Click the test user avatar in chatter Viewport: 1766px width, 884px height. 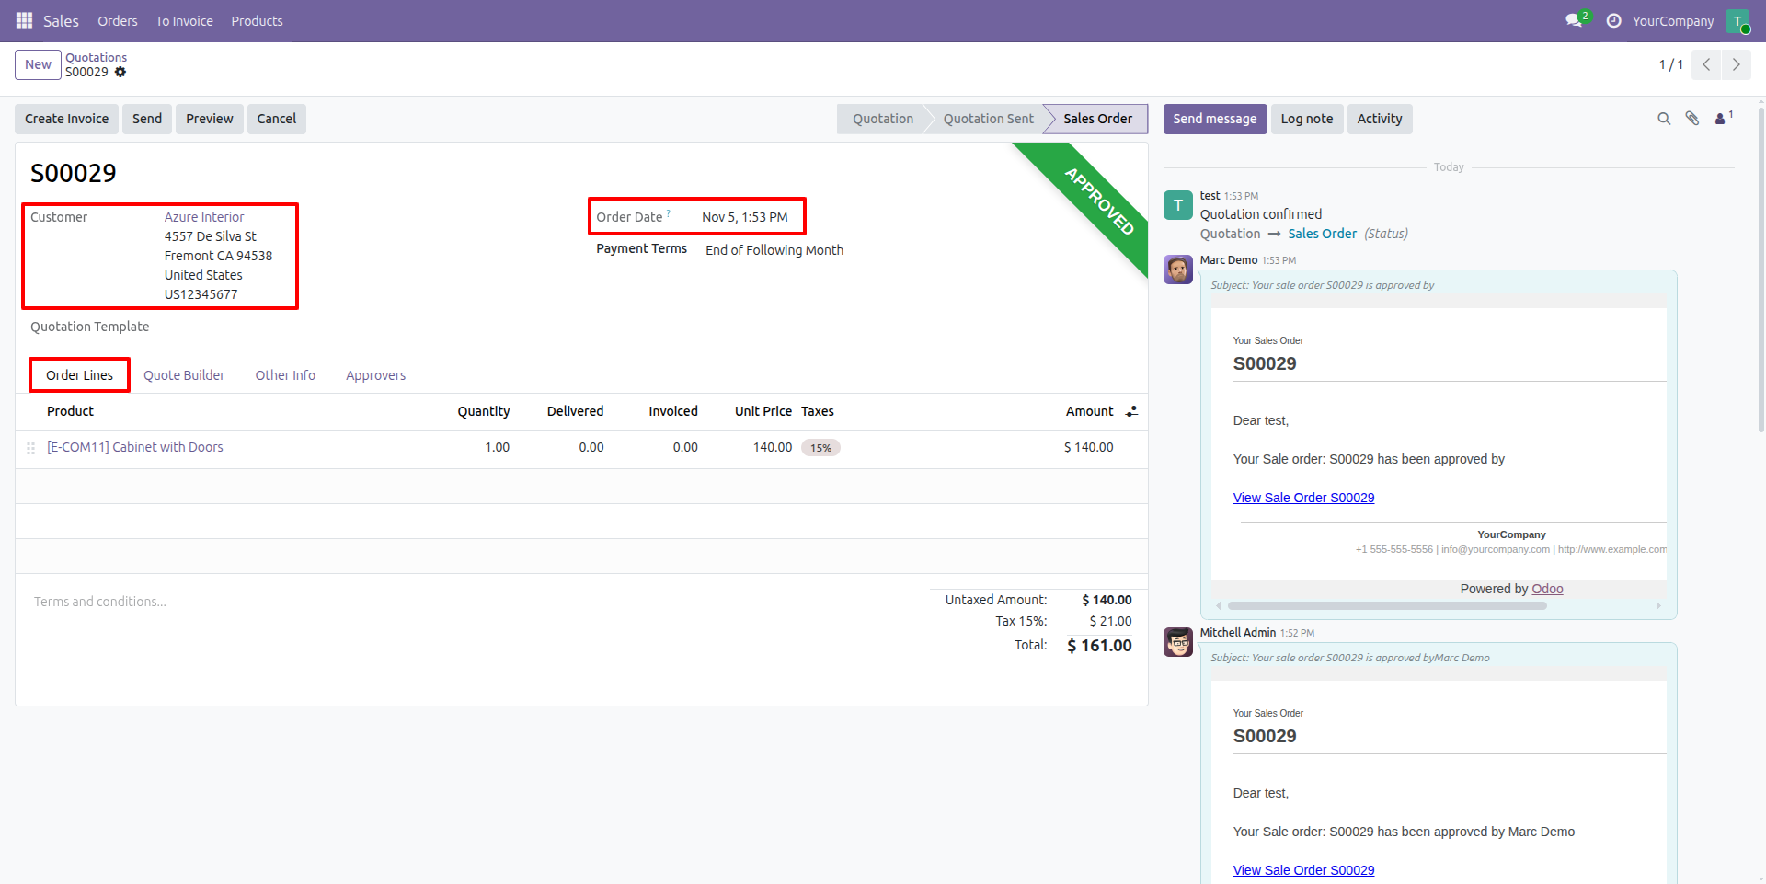(1178, 205)
